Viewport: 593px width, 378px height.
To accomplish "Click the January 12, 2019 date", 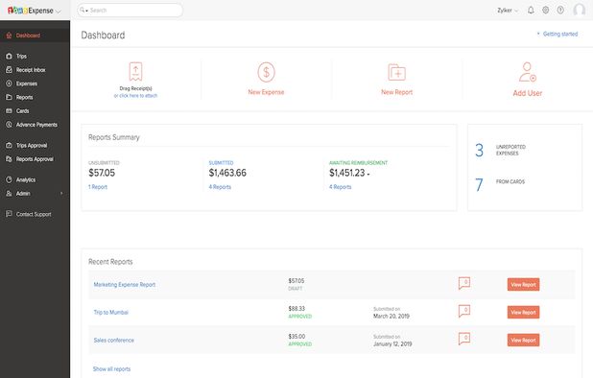I will [x=392, y=344].
